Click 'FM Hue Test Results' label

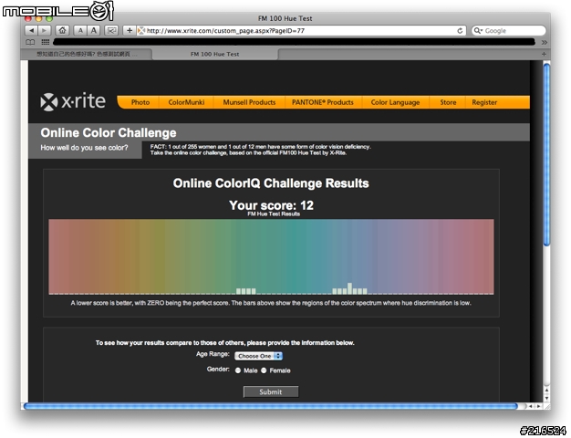[x=274, y=214]
